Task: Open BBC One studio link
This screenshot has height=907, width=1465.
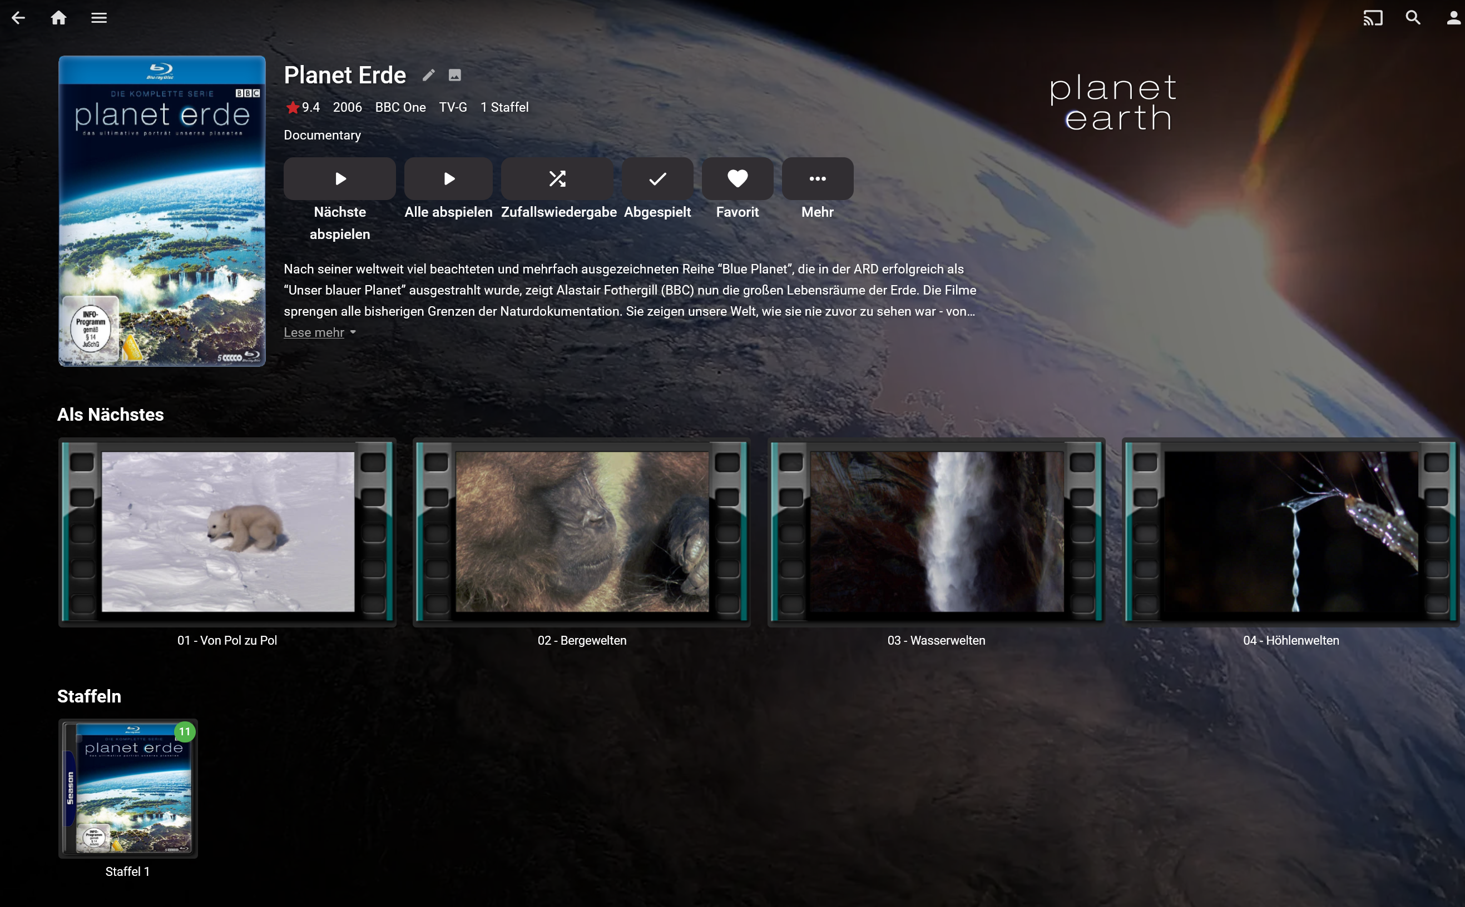Action: pos(400,107)
